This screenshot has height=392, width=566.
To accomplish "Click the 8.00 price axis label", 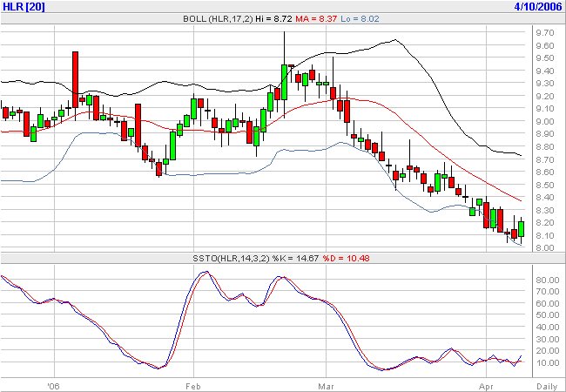I will 545,248.
